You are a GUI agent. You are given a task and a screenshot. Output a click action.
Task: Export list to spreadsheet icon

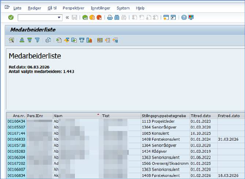point(59,40)
